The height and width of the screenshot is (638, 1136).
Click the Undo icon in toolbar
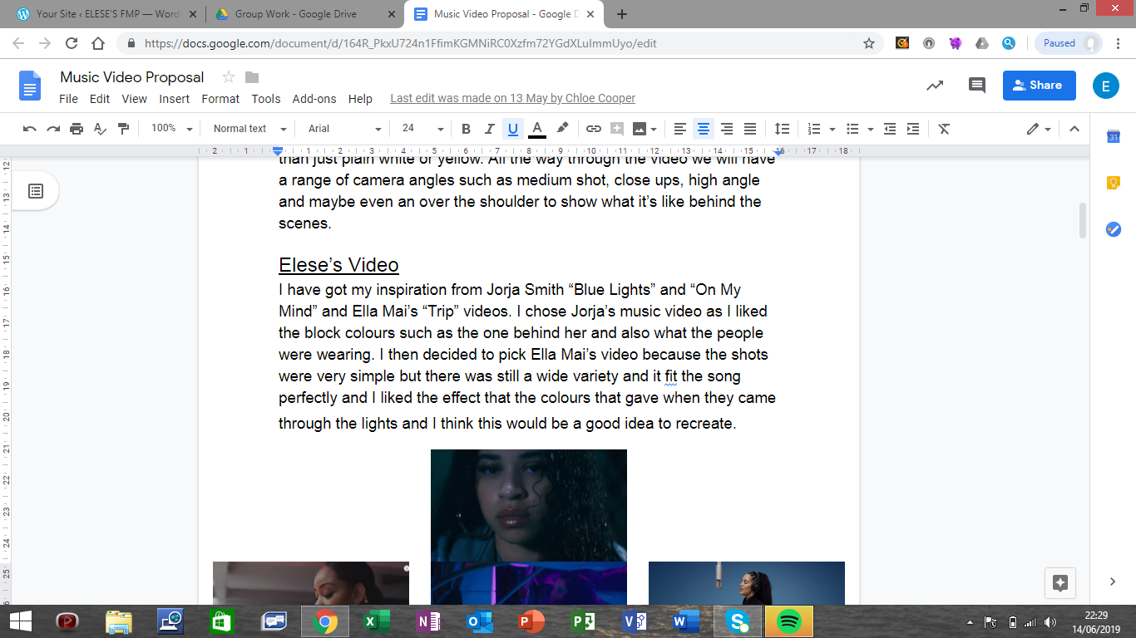pyautogui.click(x=30, y=129)
